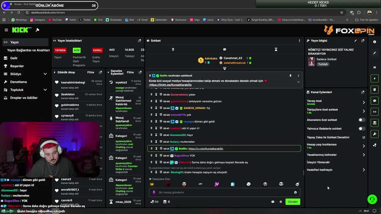Click İzleyici Yönlendir

pos(318,162)
